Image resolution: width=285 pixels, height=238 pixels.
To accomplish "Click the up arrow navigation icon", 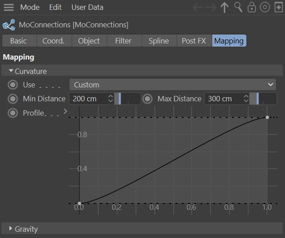I will coord(224,8).
